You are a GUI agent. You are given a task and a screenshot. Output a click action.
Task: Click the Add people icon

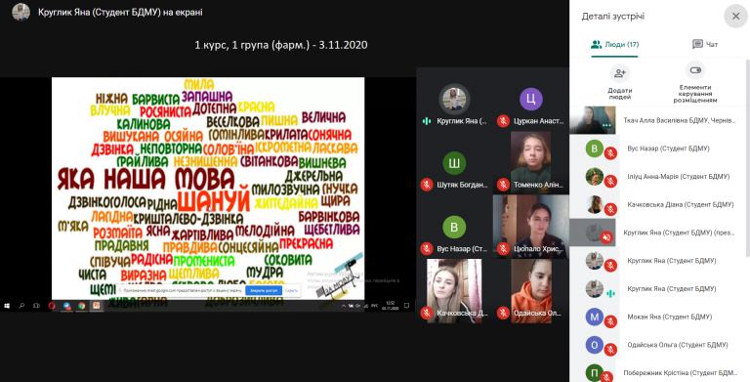pyautogui.click(x=620, y=73)
